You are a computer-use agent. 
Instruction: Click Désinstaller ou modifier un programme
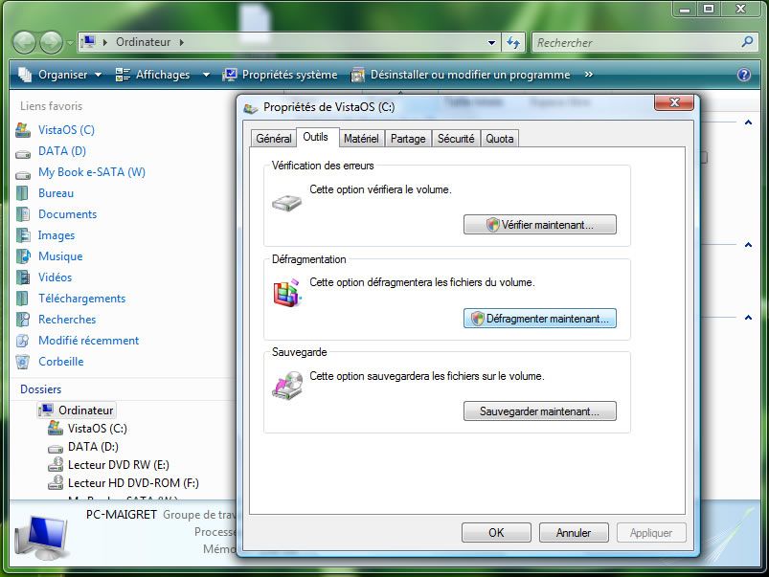point(461,75)
